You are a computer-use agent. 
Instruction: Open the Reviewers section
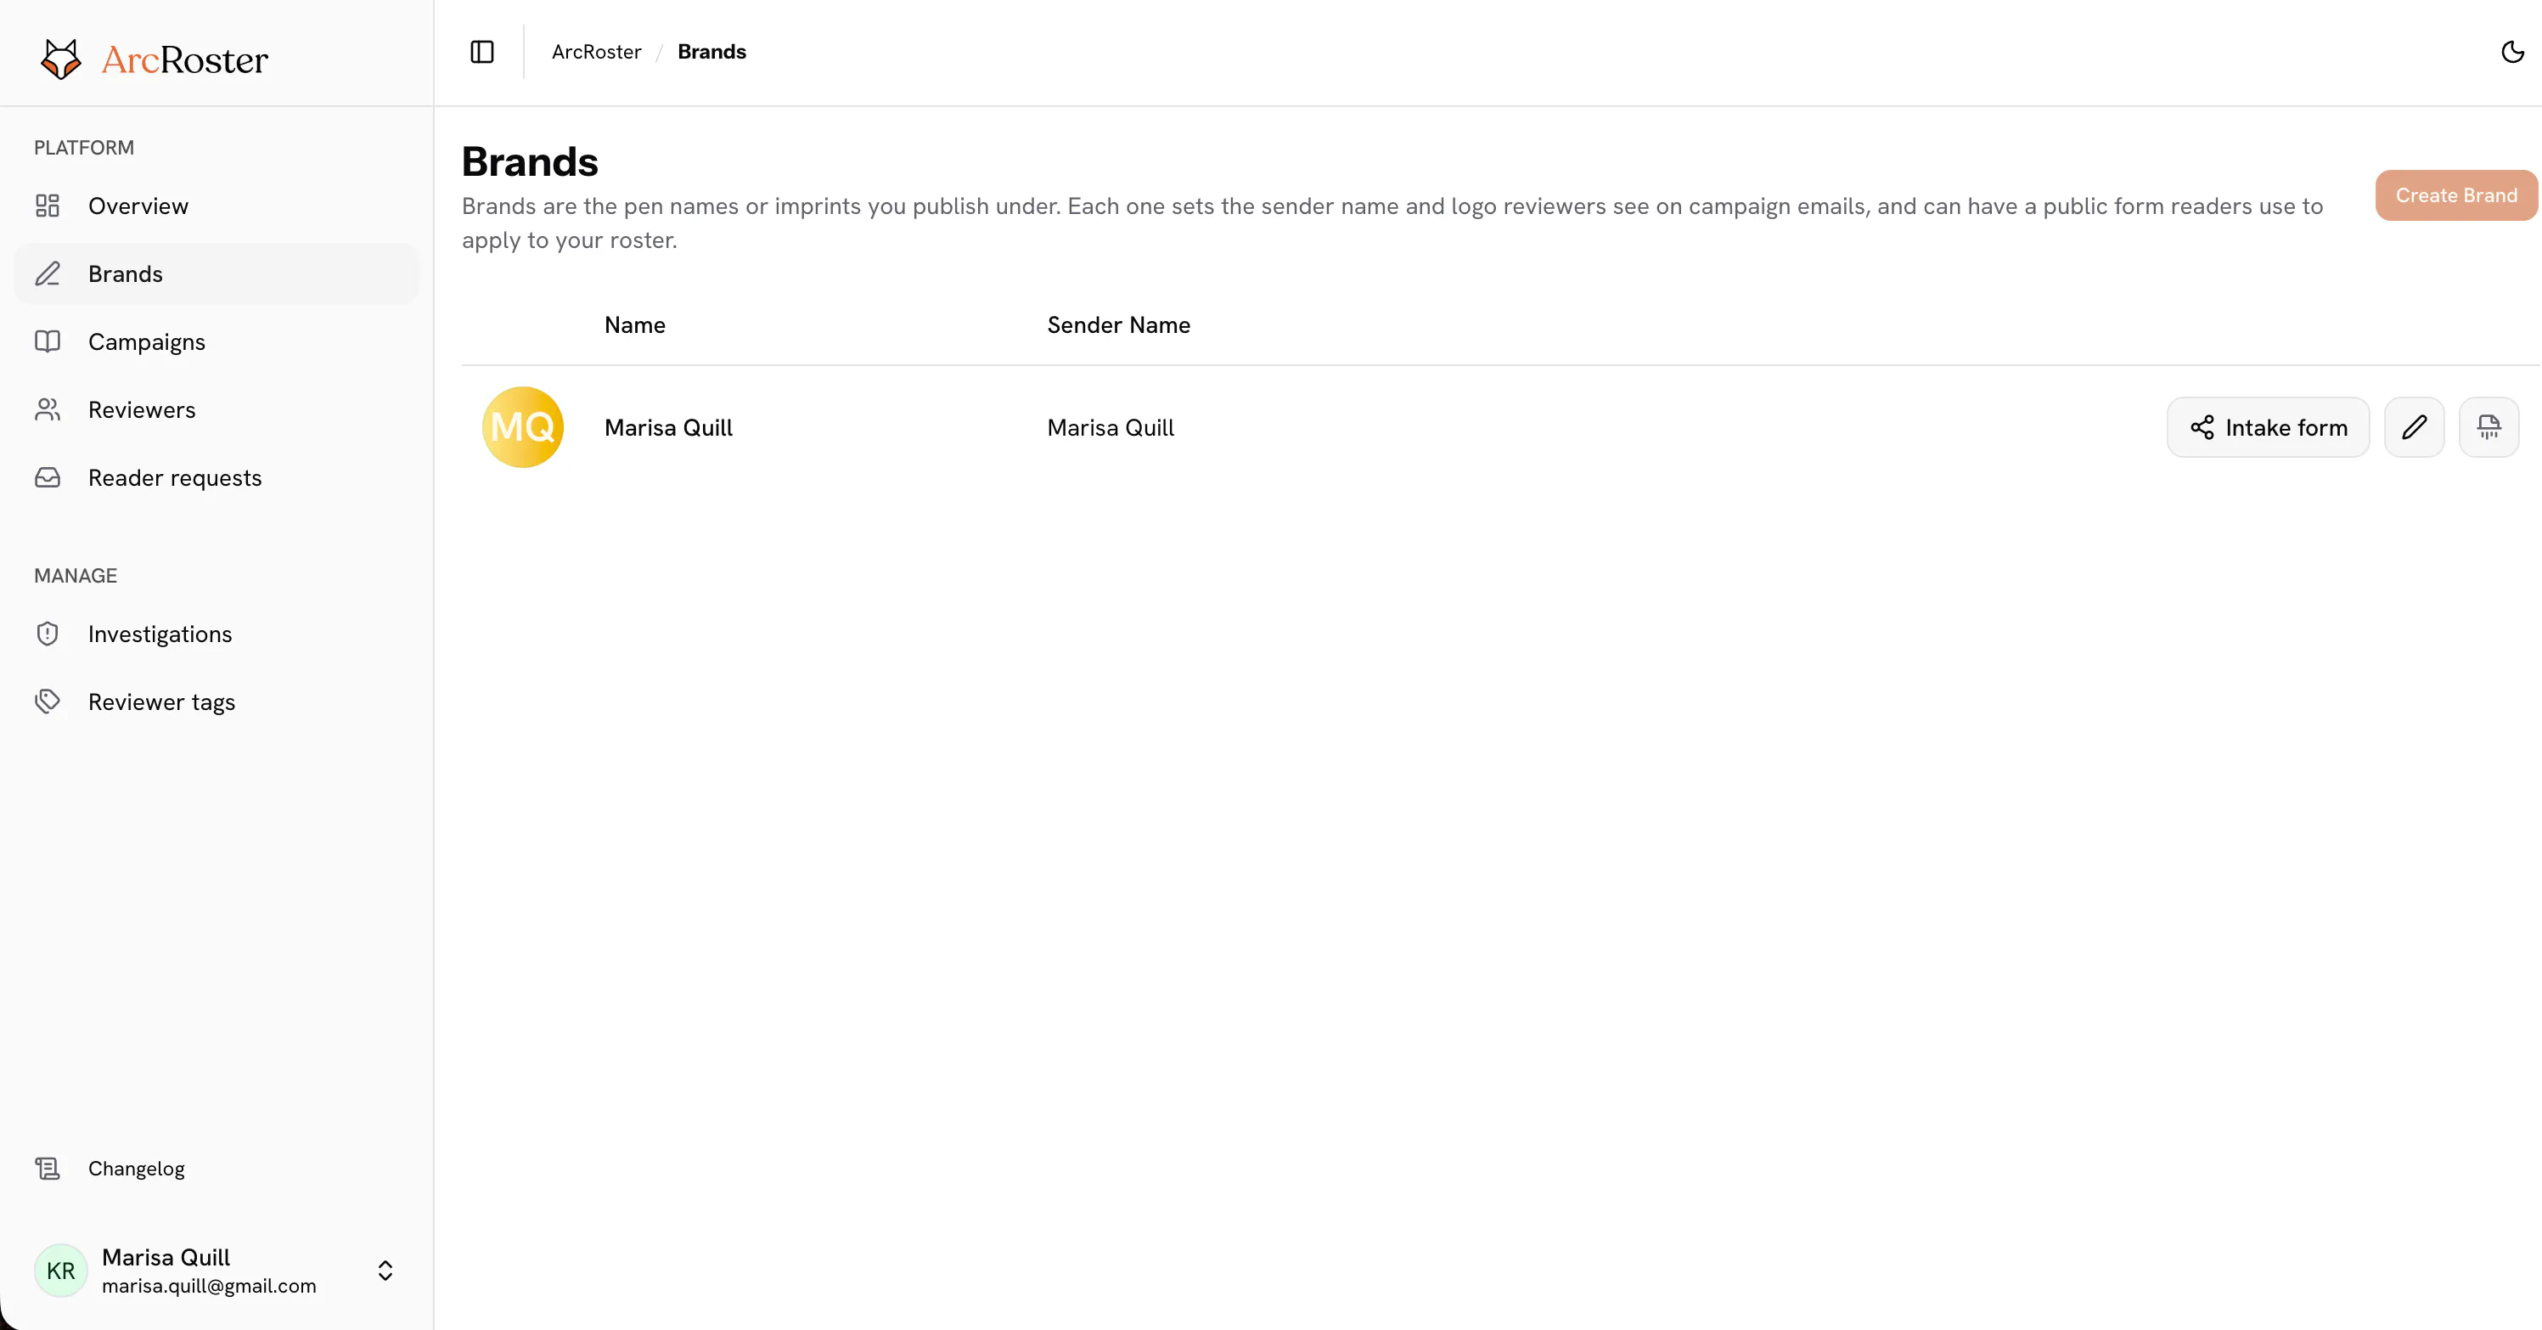(x=217, y=409)
